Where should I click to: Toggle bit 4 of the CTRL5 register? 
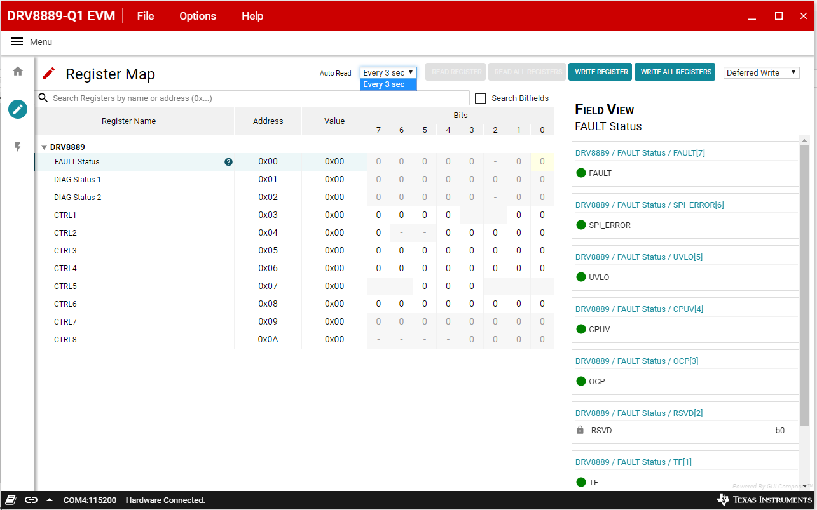[448, 286]
